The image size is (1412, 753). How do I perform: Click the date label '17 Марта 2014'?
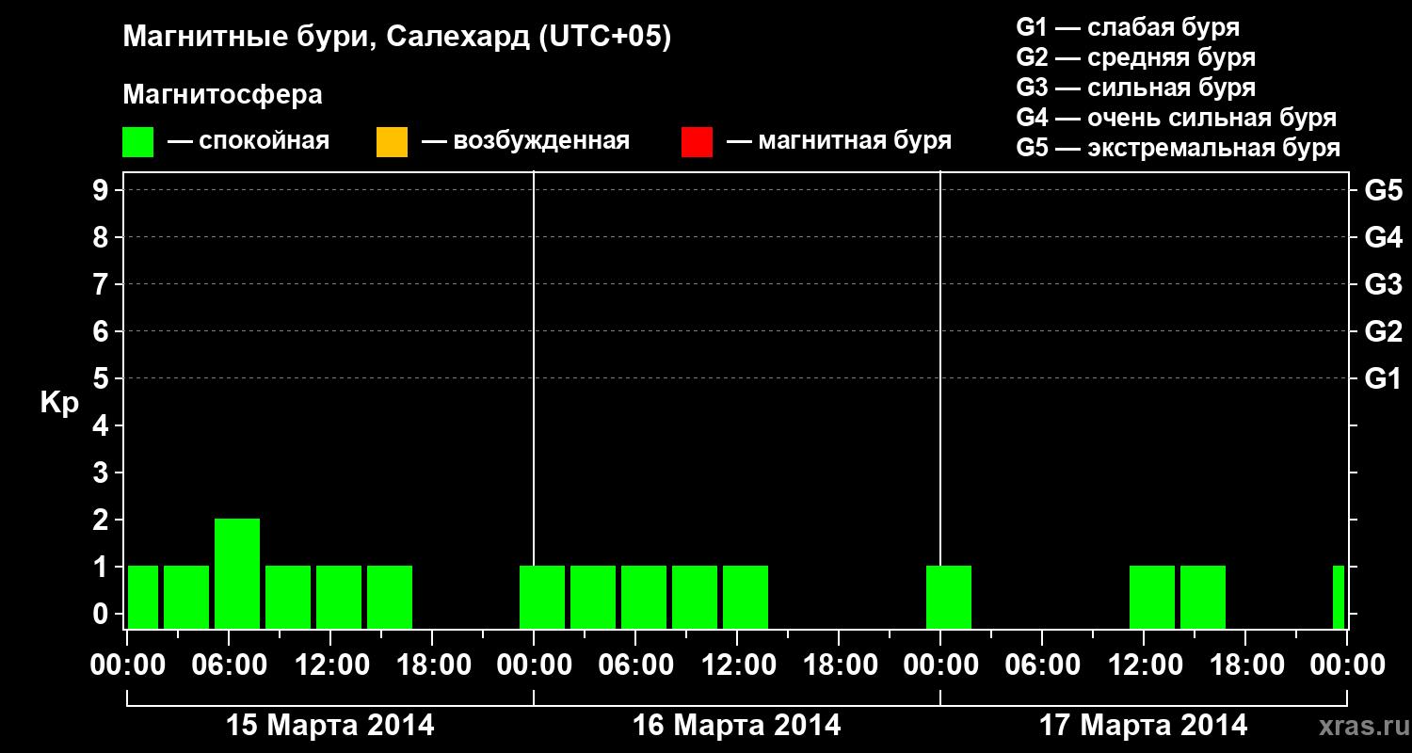pos(1143,726)
